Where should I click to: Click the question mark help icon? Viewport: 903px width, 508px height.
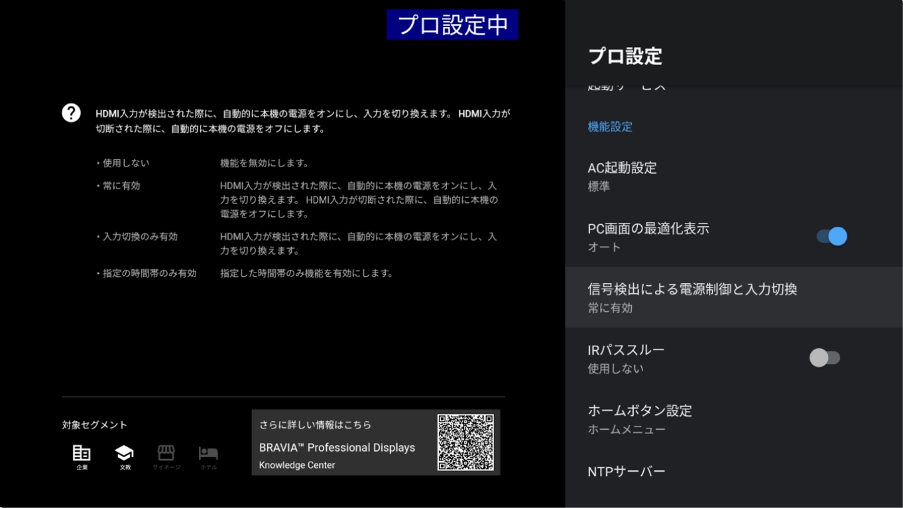tap(71, 113)
